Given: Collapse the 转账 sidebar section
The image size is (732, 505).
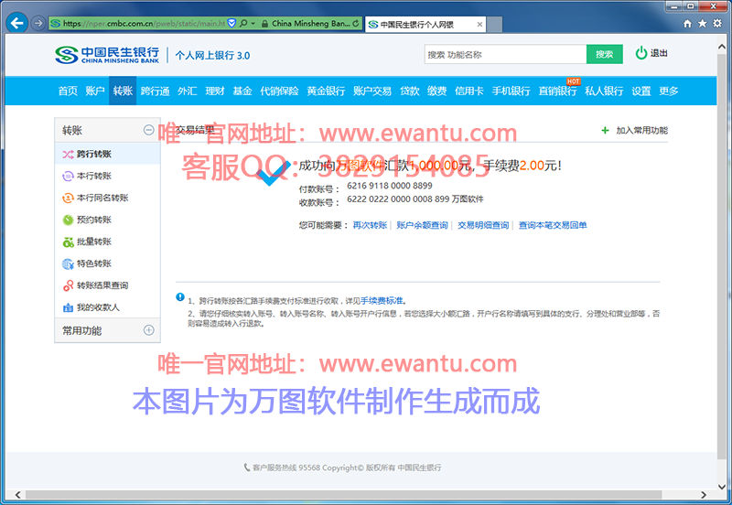Looking at the screenshot, I should coord(148,130).
